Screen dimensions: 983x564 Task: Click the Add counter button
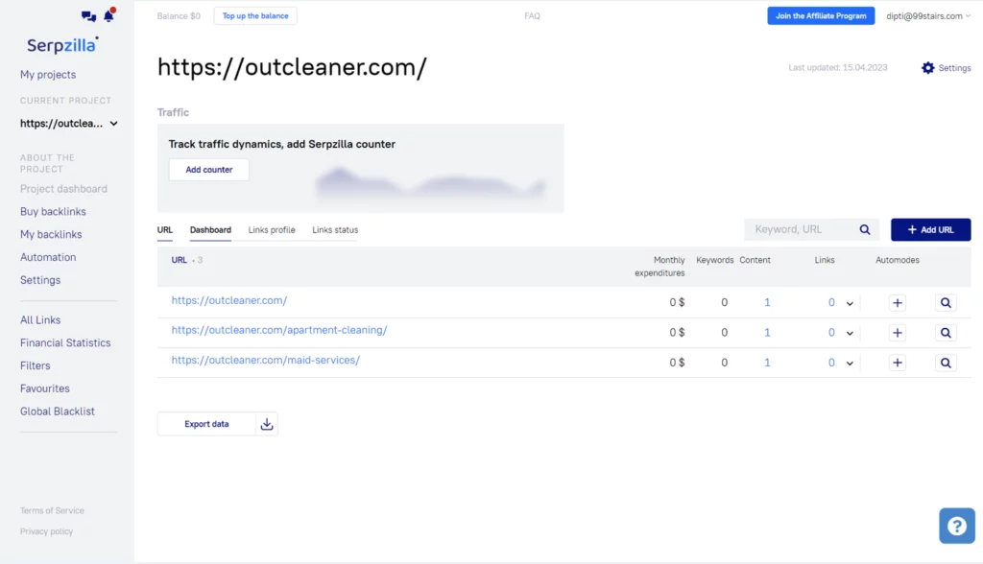click(208, 170)
